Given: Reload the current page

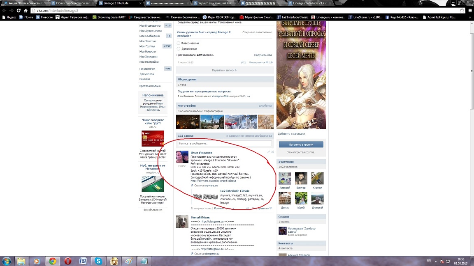Looking at the screenshot, I should [x=19, y=11].
